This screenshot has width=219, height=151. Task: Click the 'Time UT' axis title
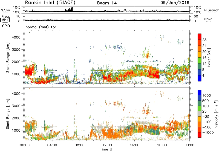pyautogui.click(x=107, y=149)
